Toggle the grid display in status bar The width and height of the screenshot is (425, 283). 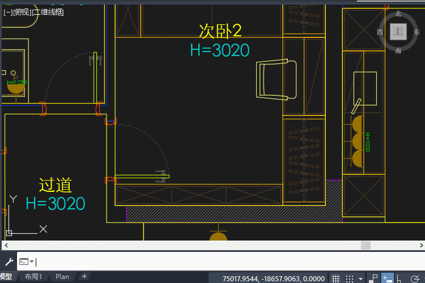tap(336, 278)
